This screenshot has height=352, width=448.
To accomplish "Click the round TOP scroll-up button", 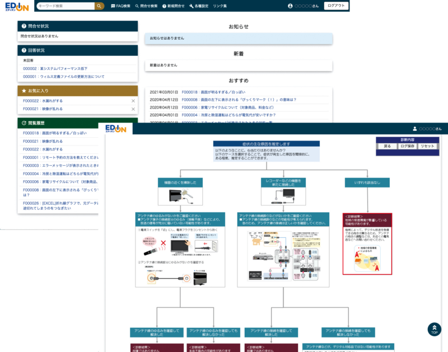I will click(434, 330).
